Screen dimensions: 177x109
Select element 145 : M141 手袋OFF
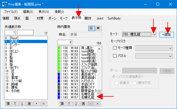[77, 84]
